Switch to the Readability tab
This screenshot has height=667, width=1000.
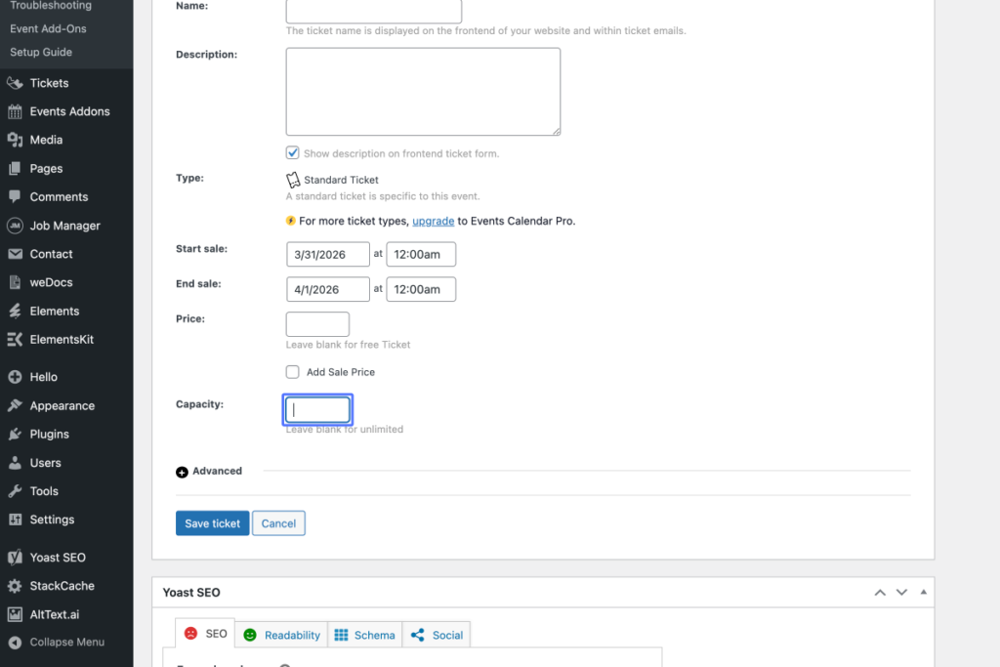(281, 635)
